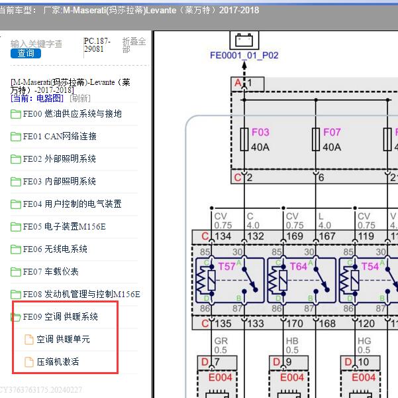
Task: Click connector pin 135 label
Action: 223,324
